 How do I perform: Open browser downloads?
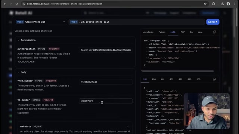pos(222,4)
